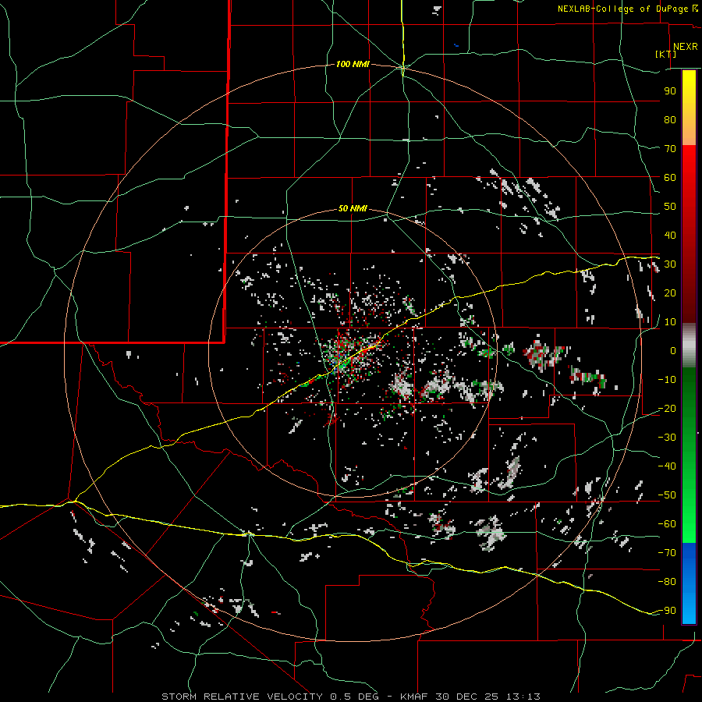Image resolution: width=702 pixels, height=702 pixels.
Task: Select the blue segment of the velocity color bar
Action: click(689, 583)
